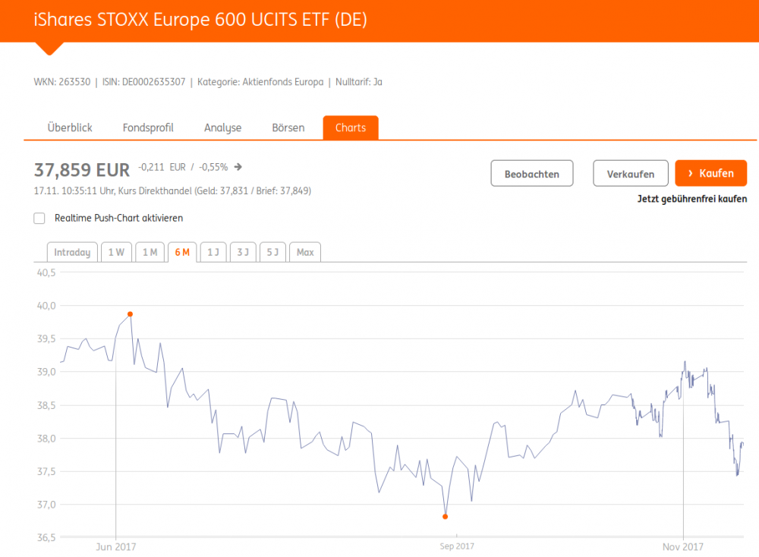The height and width of the screenshot is (557, 759).
Task: Show the Intraday chart range
Action: pyautogui.click(x=72, y=252)
